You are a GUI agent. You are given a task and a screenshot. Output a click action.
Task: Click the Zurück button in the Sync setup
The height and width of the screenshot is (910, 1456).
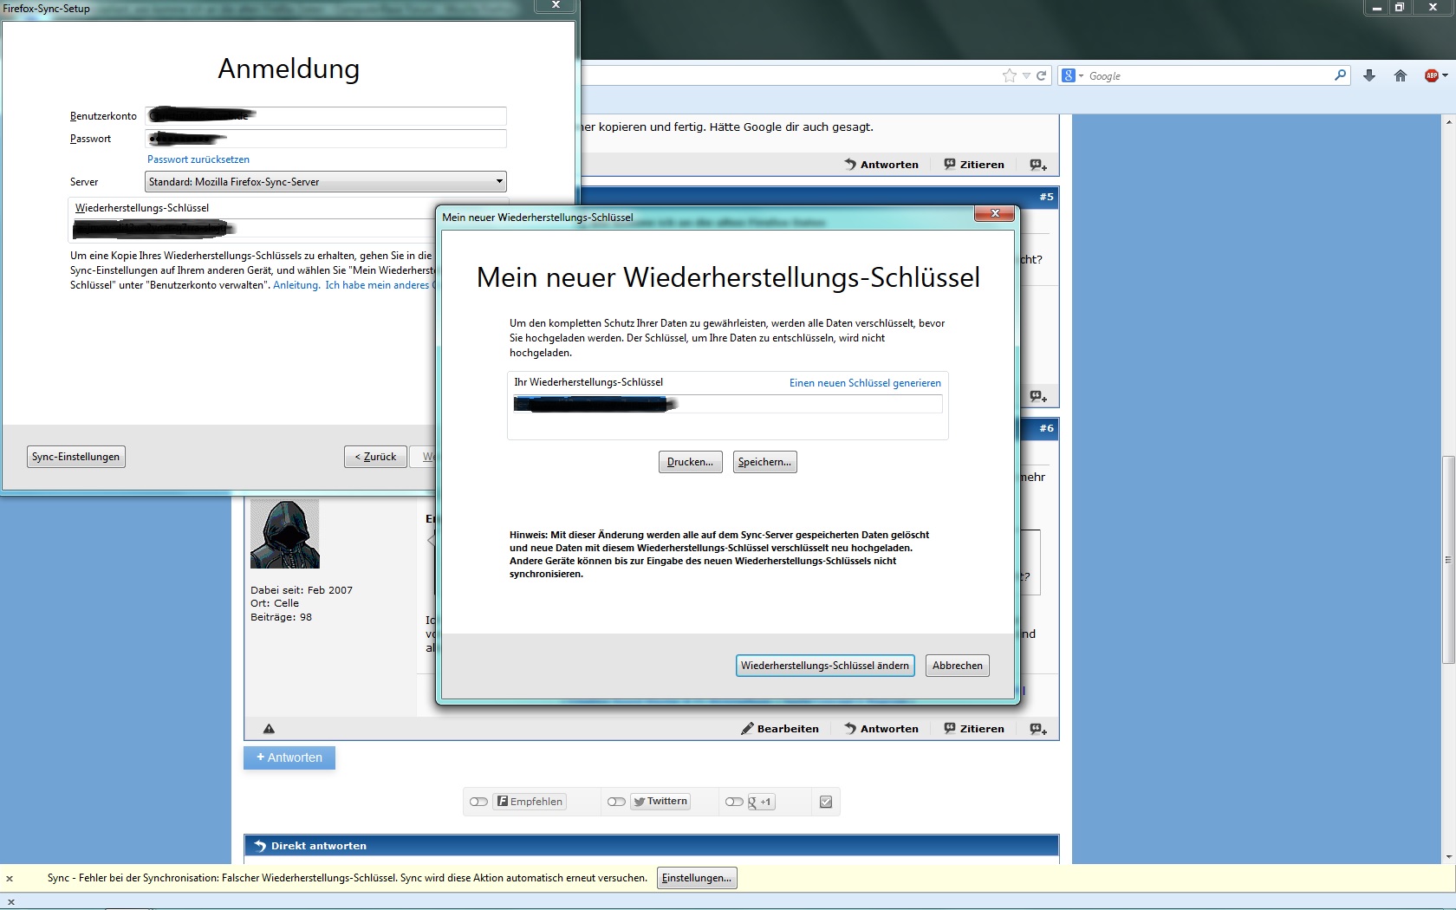[x=375, y=457]
